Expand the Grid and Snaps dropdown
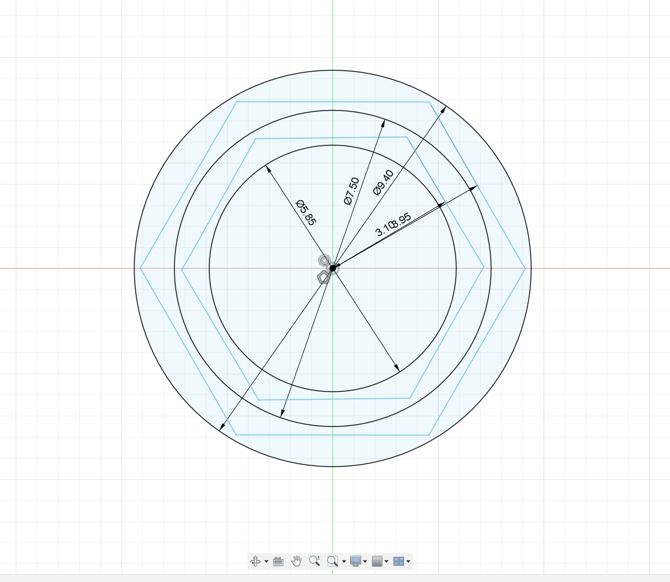The width and height of the screenshot is (670, 582). (387, 561)
